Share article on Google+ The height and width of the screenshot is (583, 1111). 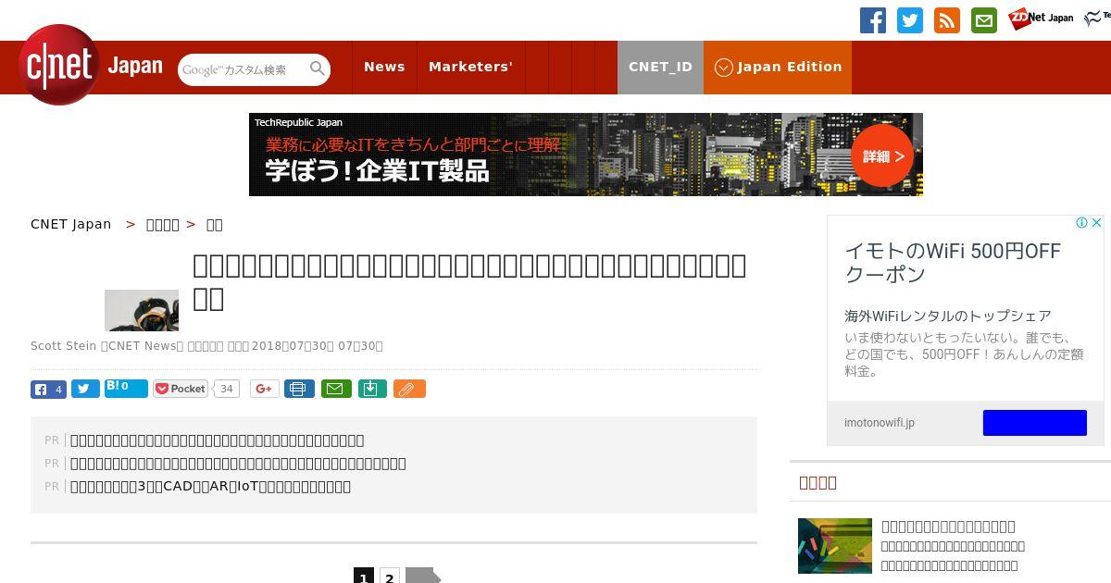(x=264, y=389)
